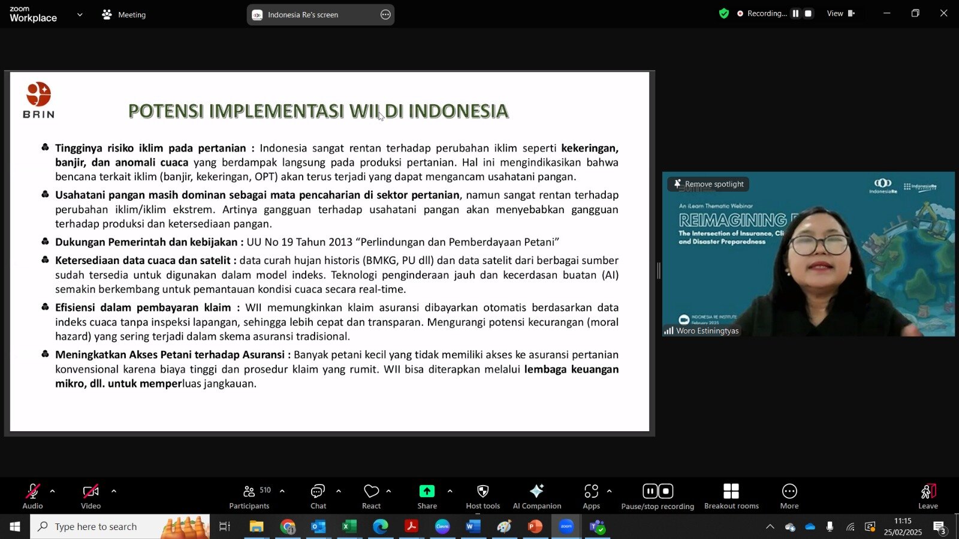This screenshot has width=959, height=539.
Task: Open Canva from taskbar
Action: [x=442, y=526]
